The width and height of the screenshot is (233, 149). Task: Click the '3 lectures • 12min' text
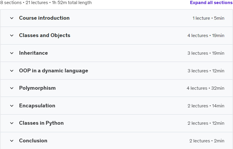tap(206, 71)
